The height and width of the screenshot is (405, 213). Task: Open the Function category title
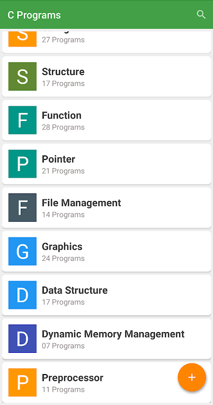(62, 115)
